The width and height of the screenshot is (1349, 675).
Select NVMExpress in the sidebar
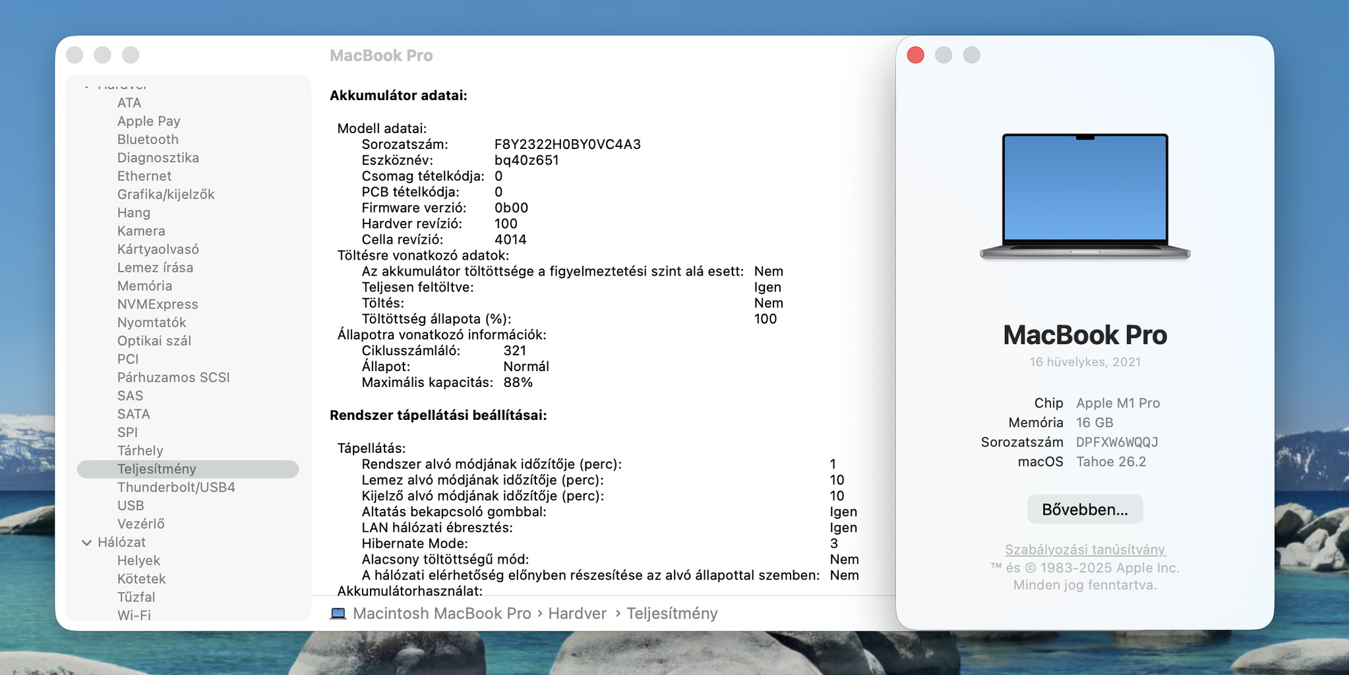click(x=158, y=305)
